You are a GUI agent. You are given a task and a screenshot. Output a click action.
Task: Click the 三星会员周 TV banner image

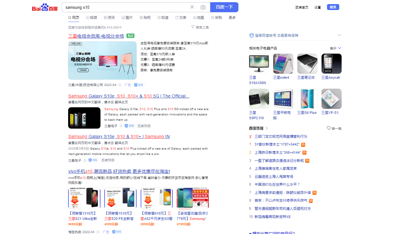(x=102, y=61)
